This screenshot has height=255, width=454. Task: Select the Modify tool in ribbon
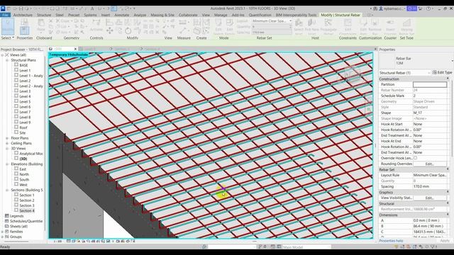tap(8, 27)
